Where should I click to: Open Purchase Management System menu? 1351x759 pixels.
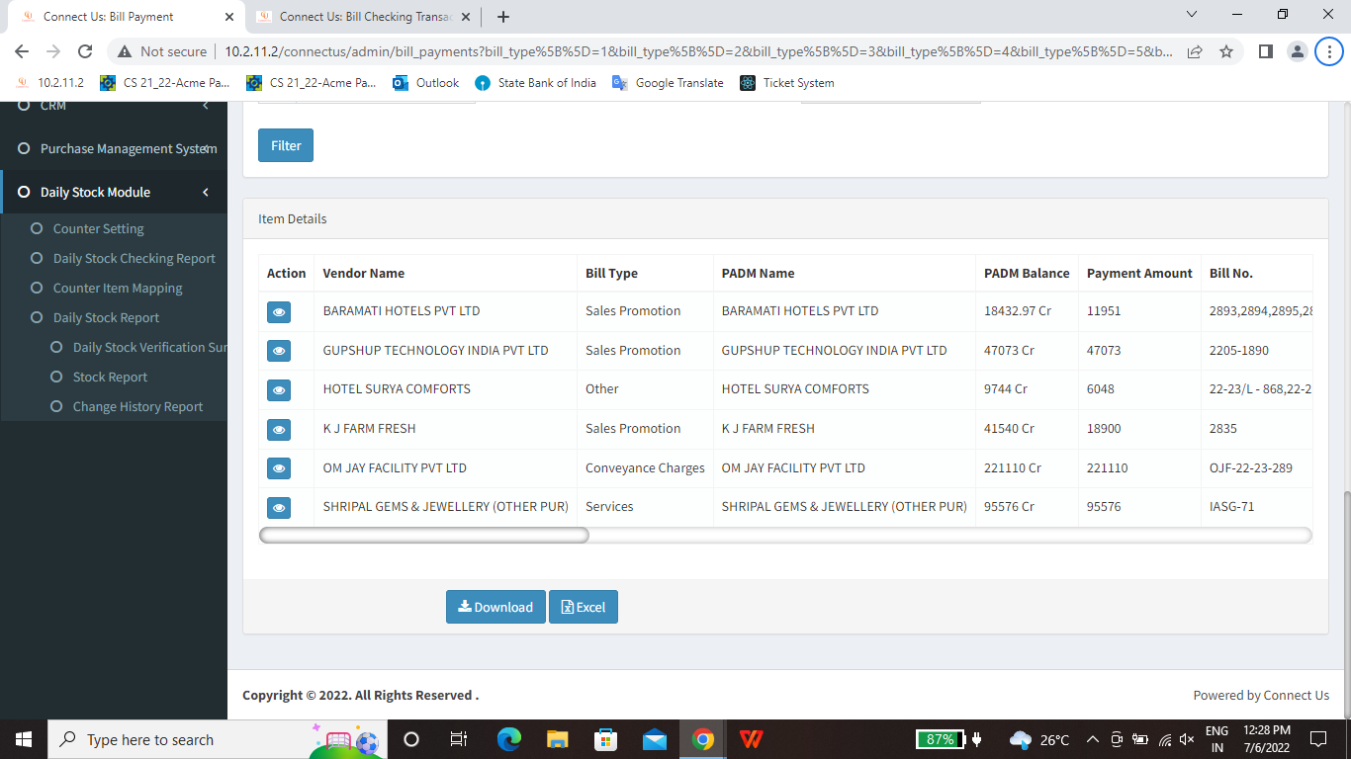(114, 148)
